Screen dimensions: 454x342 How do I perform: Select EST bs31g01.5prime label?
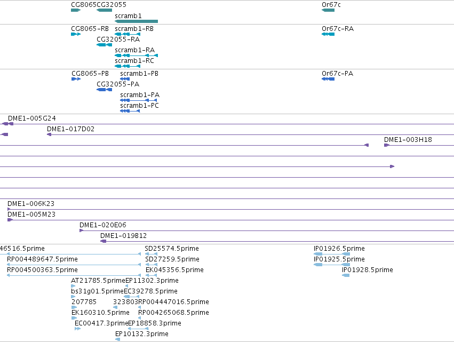97,292
